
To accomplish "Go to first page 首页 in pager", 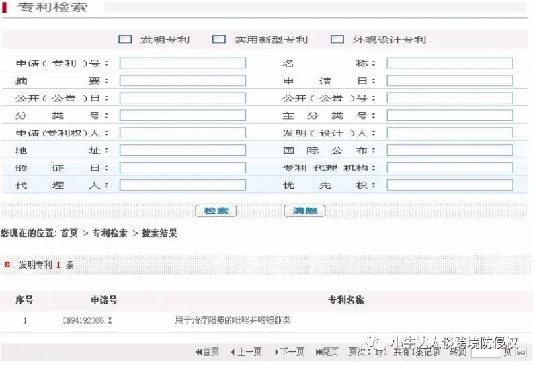I will [x=207, y=351].
